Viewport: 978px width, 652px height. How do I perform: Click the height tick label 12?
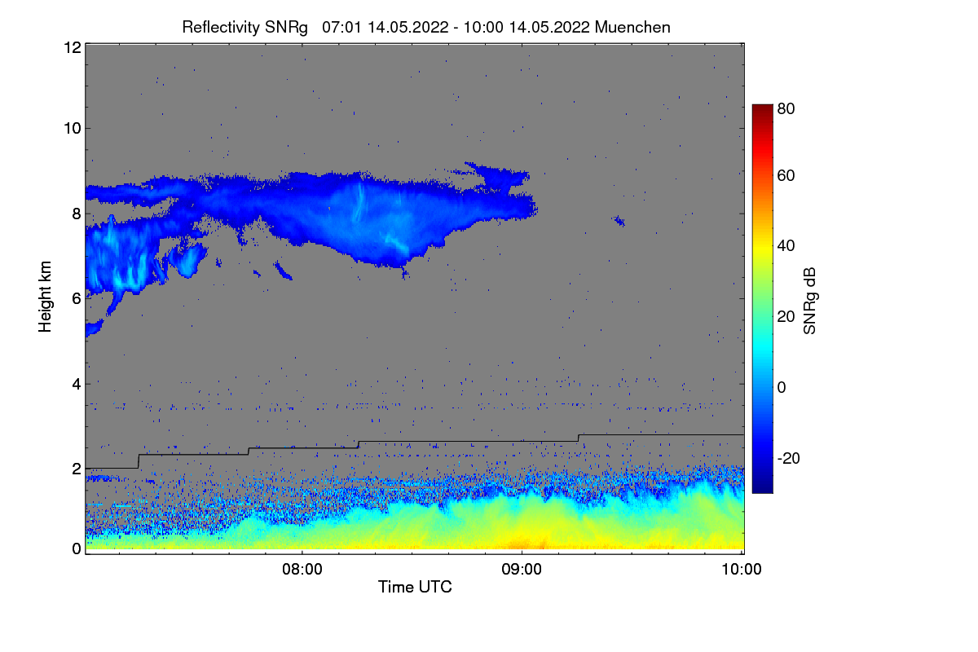(73, 47)
